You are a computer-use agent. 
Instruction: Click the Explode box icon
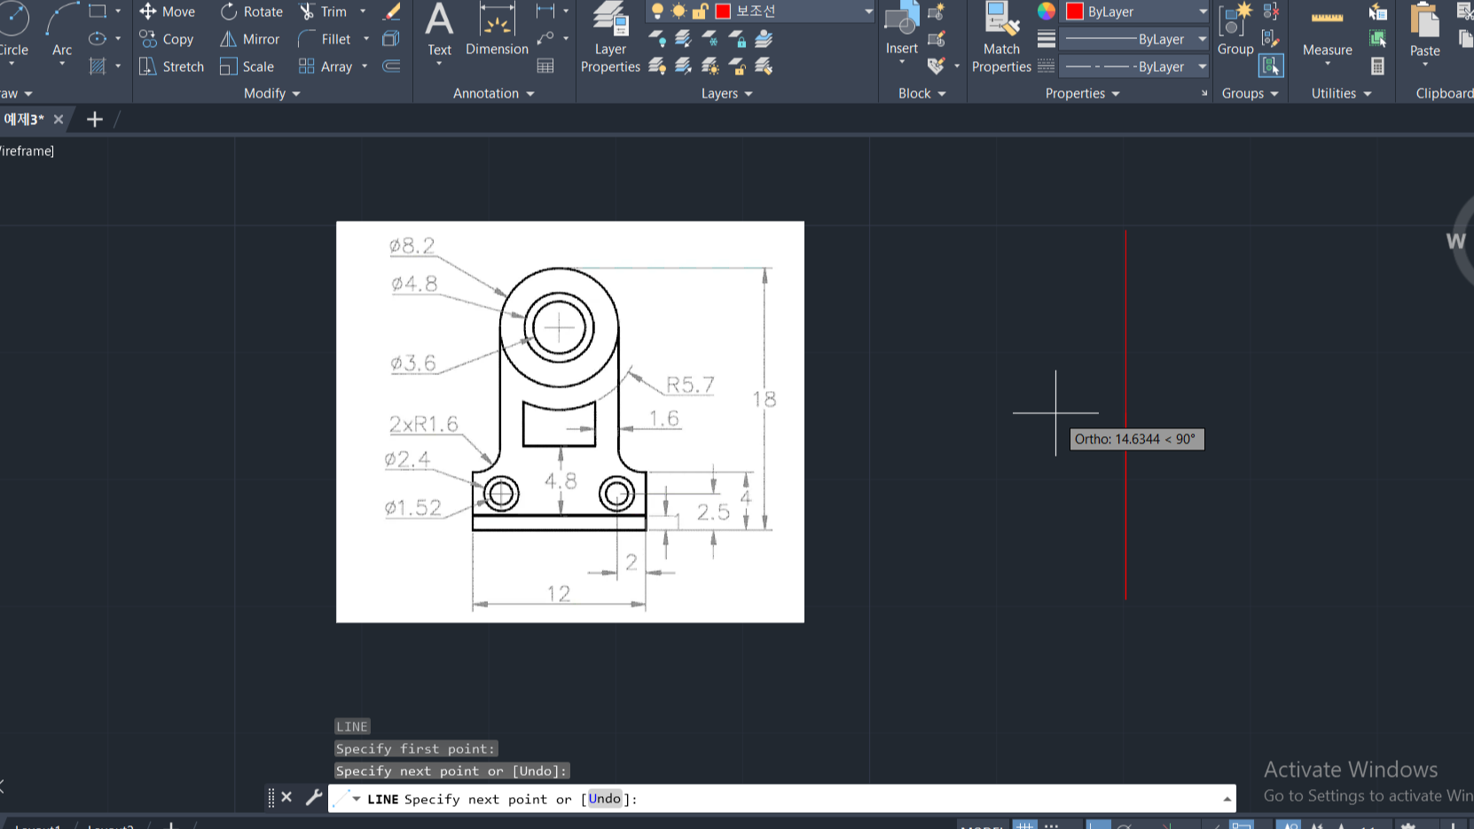pyautogui.click(x=391, y=39)
